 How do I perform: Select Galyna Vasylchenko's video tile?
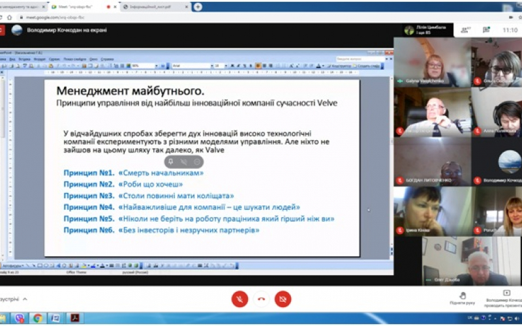click(433, 62)
